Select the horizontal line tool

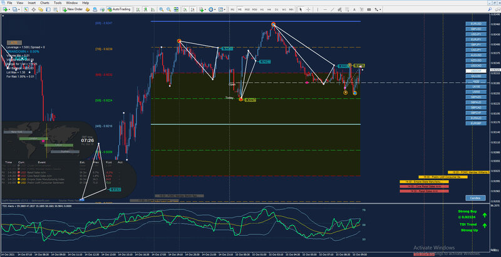pos(325,9)
